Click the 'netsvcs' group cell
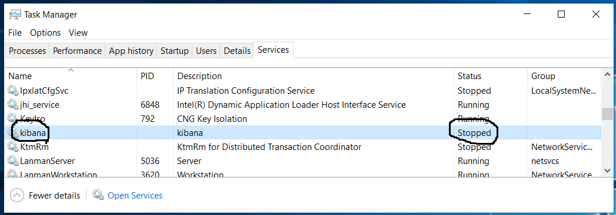 545,161
